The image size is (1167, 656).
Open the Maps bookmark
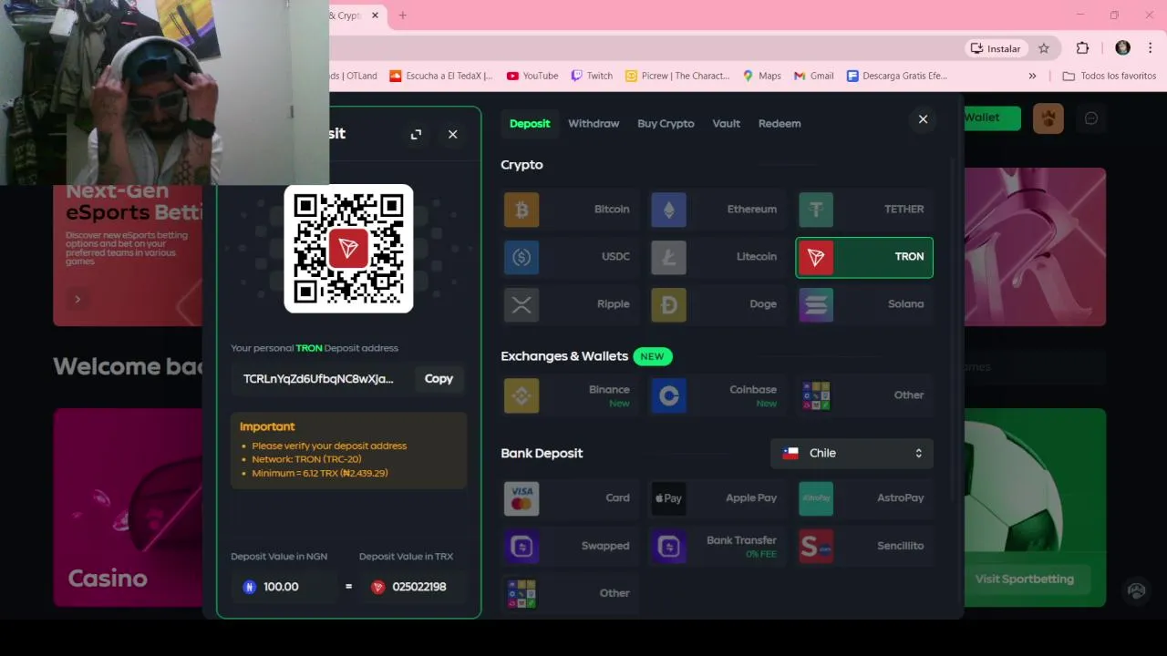click(762, 76)
